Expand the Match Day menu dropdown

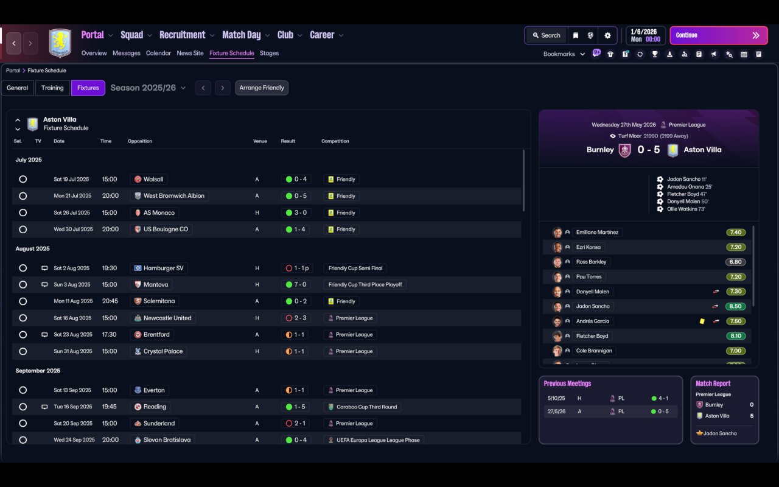[x=267, y=36]
